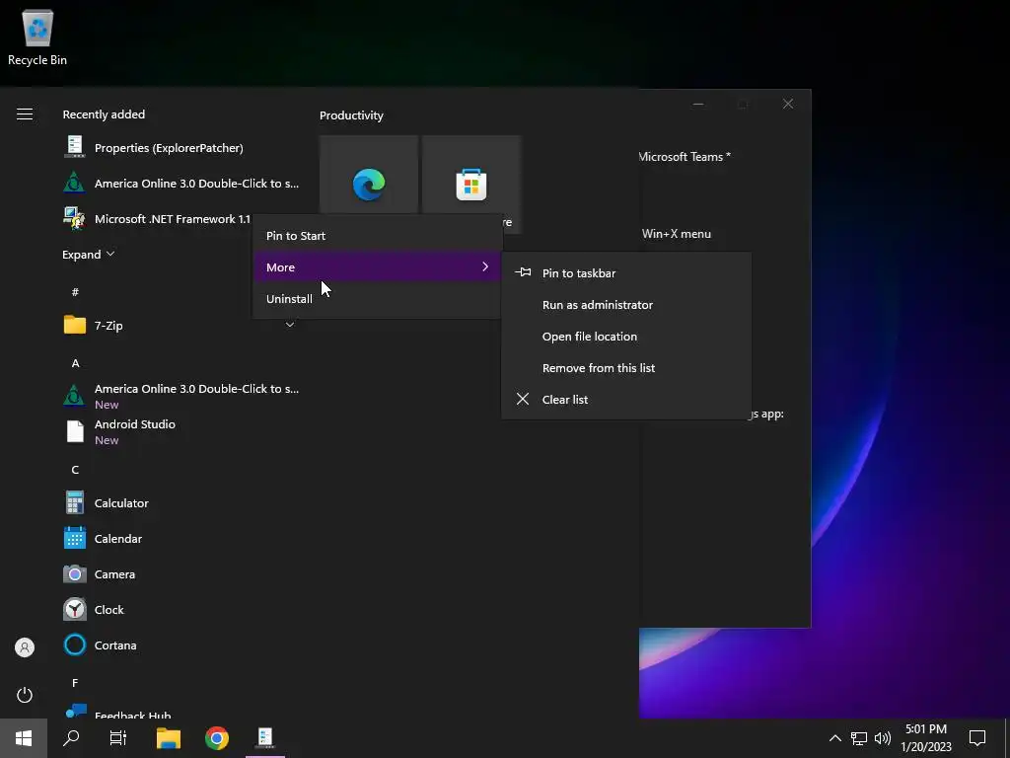Choose Uninstall from context menu
Image resolution: width=1010 pixels, height=758 pixels.
coord(377,298)
